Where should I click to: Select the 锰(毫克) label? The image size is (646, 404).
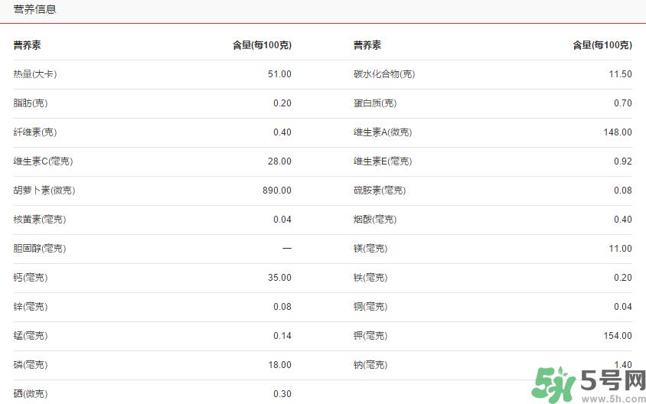click(x=31, y=336)
